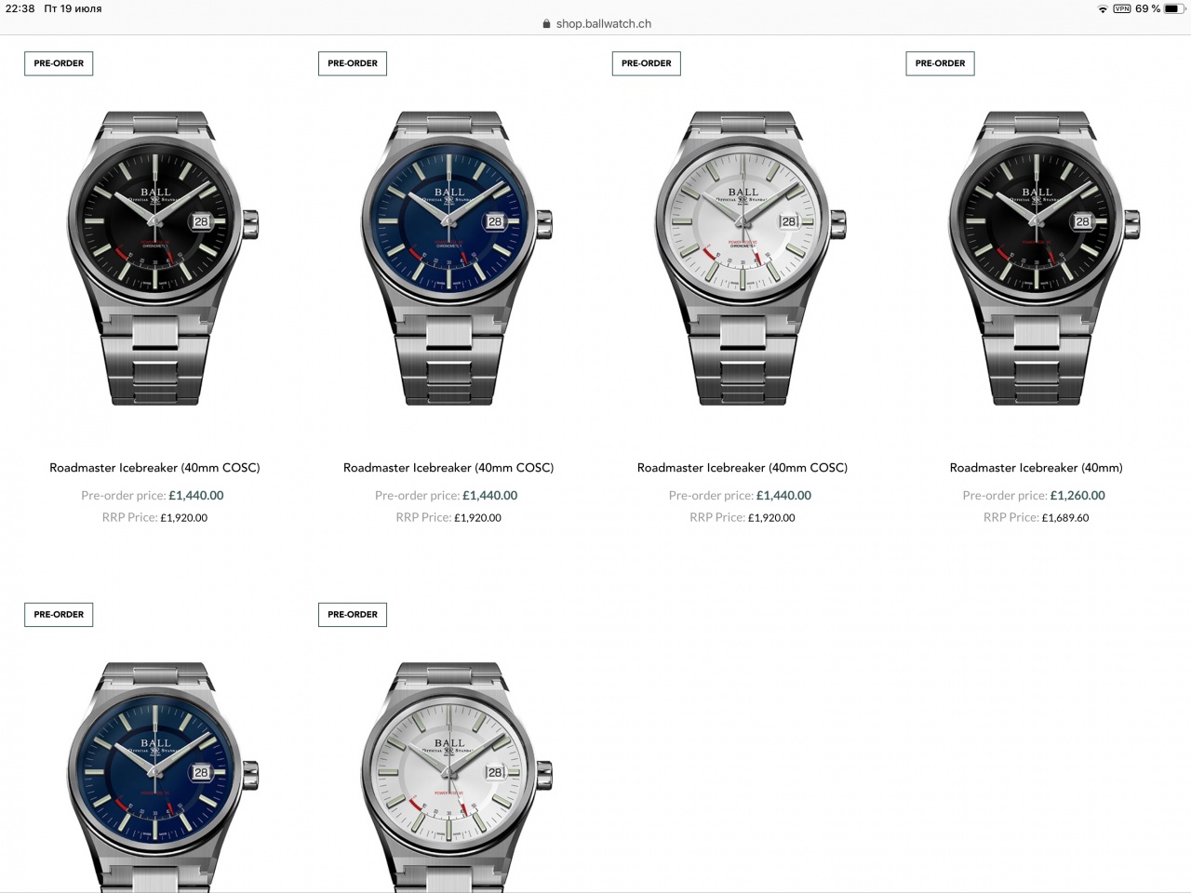Screen dimensions: 1191x893
Task: Tap the VPN indicator in status bar
Action: click(1122, 8)
